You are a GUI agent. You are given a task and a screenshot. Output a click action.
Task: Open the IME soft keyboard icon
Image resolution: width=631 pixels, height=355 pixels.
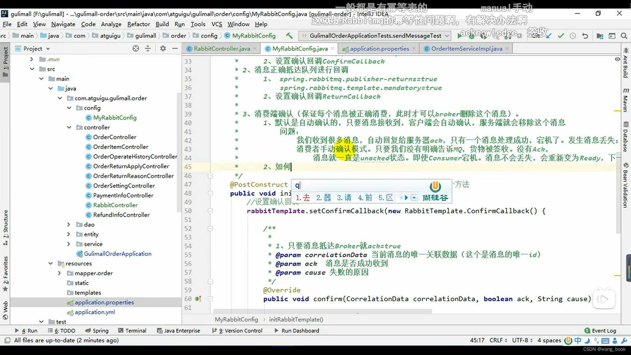coord(605,341)
